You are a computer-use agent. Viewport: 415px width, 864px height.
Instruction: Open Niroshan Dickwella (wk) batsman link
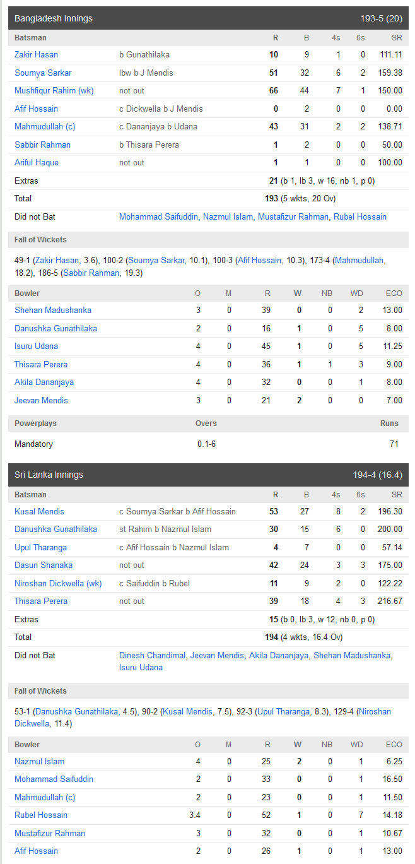pyautogui.click(x=58, y=584)
